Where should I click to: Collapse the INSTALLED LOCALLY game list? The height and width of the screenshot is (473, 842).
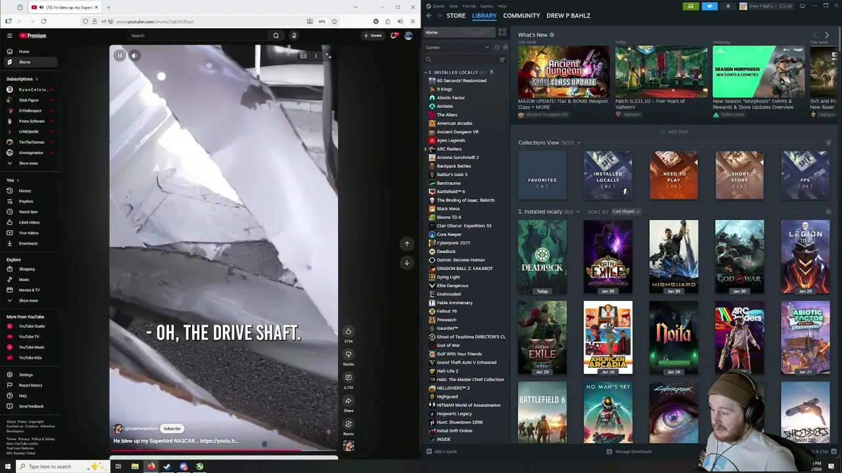[x=426, y=72]
